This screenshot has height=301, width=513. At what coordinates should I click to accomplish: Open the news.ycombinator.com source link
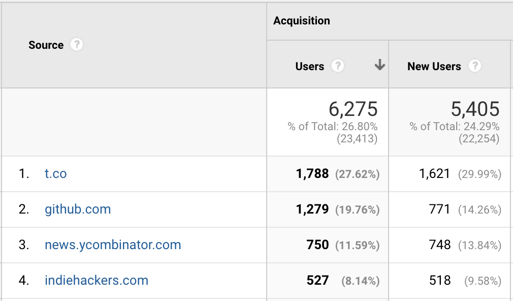[x=113, y=245]
